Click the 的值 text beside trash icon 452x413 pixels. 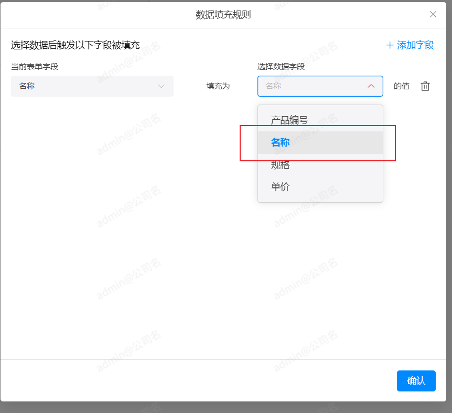point(402,86)
